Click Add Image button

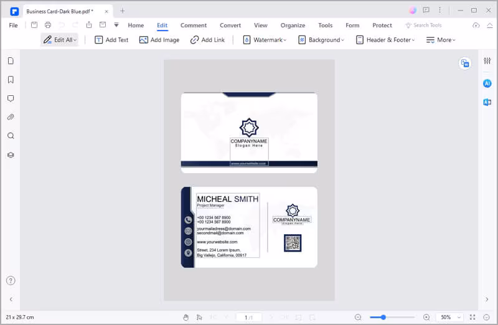159,40
